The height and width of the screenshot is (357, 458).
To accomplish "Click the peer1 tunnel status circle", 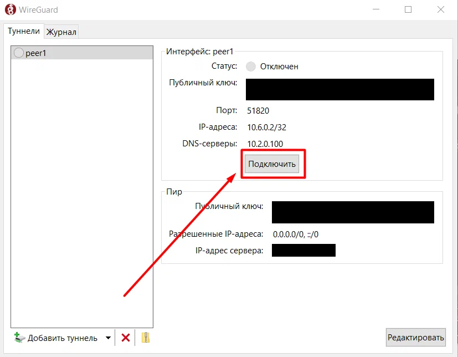I will (19, 53).
